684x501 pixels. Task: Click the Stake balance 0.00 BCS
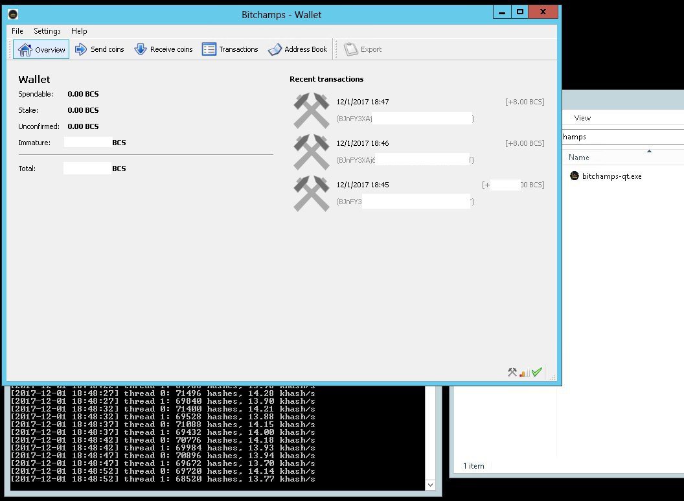click(x=83, y=110)
